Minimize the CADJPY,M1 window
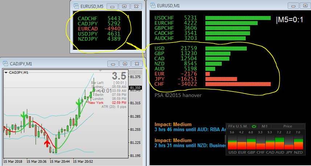Image resolution: width=311 pixels, height=166 pixels. (x=113, y=64)
